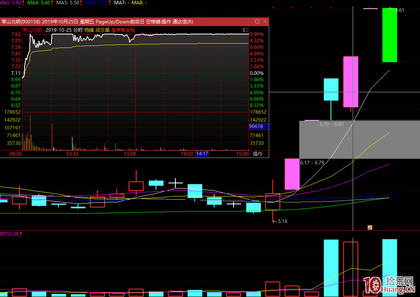Click the small panel icon beside 涨停板坐标
Image resolution: width=420 pixels, height=297 pixels.
coord(245,30)
